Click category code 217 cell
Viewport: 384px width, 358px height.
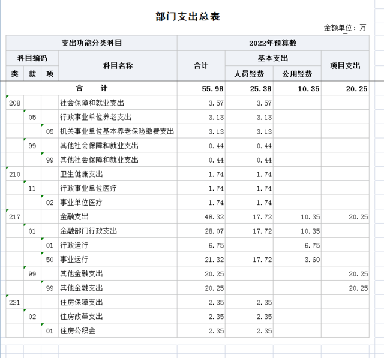[x=14, y=216]
